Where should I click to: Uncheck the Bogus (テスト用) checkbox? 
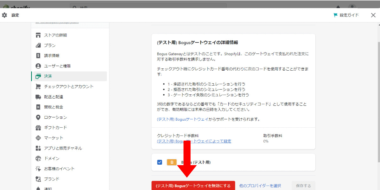160,162
